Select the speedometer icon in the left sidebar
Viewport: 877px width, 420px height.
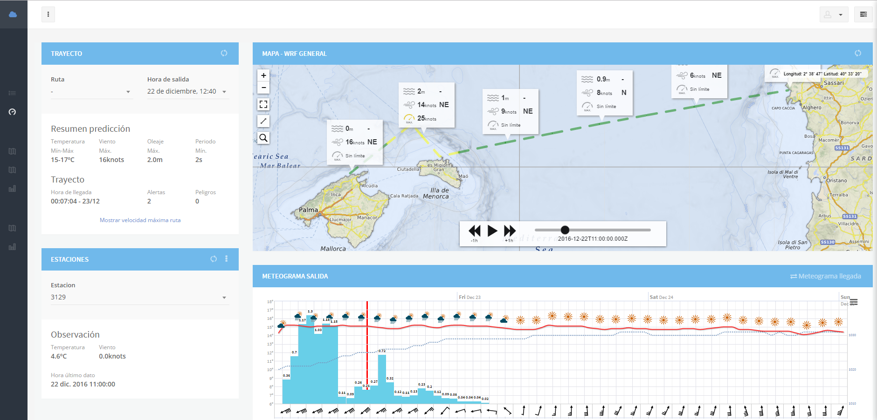pos(12,112)
